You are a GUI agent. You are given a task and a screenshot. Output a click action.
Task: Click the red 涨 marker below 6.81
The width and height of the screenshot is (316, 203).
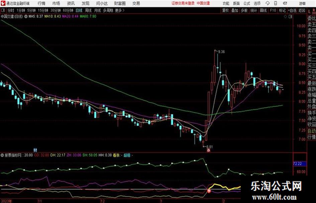[209, 150]
